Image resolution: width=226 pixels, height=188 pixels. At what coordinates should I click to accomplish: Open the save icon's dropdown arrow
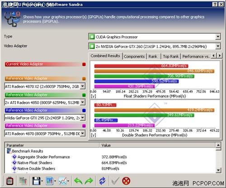(x=42, y=181)
